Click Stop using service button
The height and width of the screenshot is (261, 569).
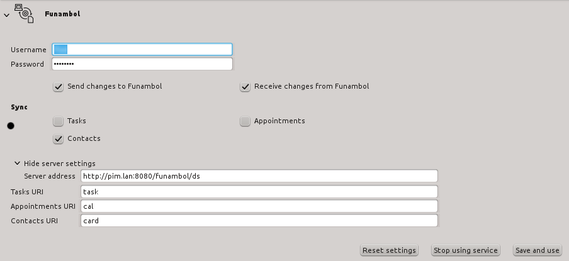pyautogui.click(x=466, y=250)
